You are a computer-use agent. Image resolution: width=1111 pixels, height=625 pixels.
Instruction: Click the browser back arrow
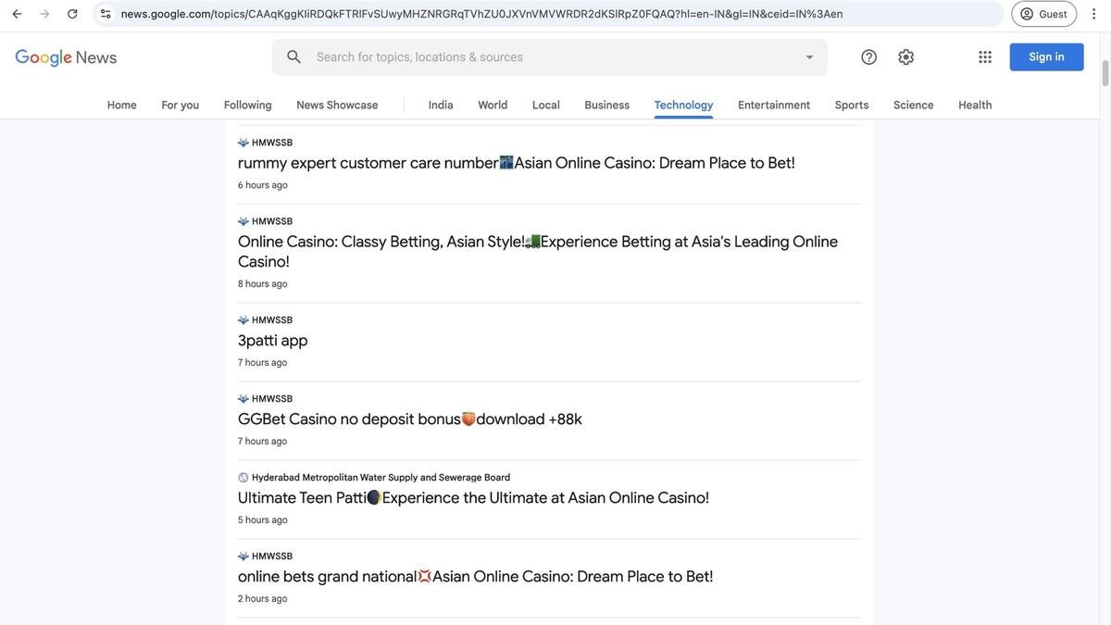(x=17, y=14)
